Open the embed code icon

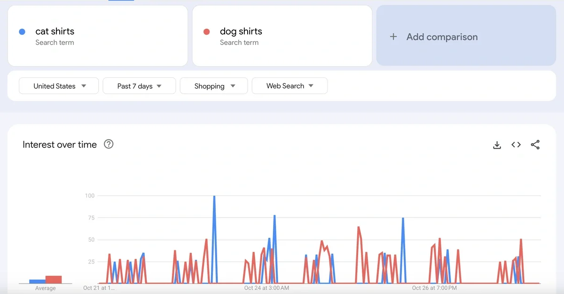point(516,145)
